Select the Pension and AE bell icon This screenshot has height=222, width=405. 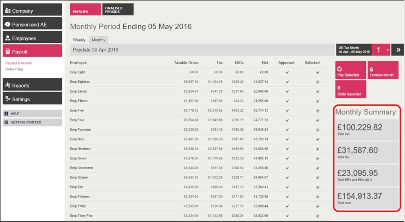point(7,24)
